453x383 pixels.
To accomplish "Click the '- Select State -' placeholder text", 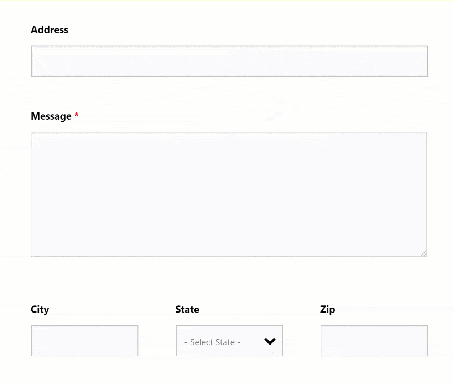I will click(212, 342).
